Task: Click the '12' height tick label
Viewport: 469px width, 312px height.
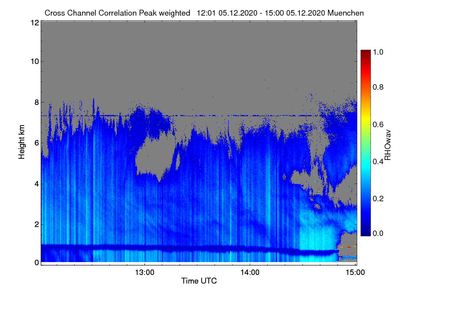Action: pos(34,23)
